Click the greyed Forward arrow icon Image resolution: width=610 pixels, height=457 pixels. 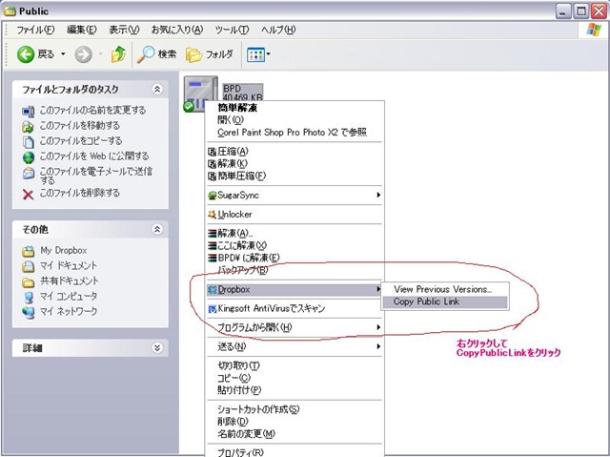click(x=83, y=54)
